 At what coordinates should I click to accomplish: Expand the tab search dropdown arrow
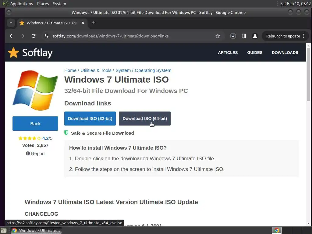tap(11, 23)
